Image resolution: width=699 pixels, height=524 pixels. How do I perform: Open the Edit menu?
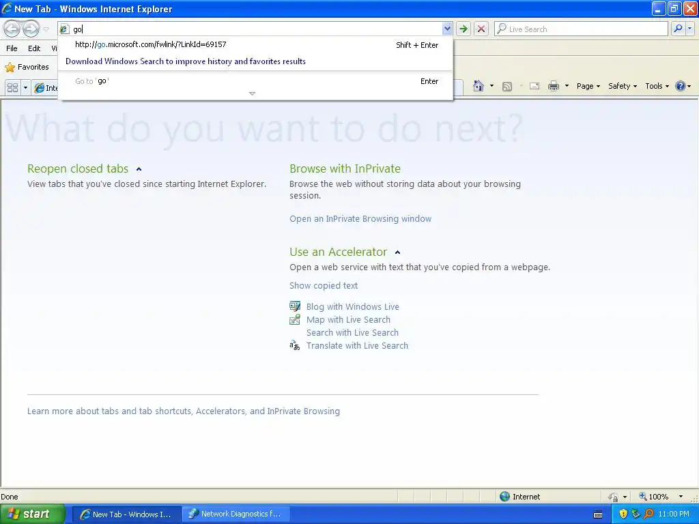(34, 48)
